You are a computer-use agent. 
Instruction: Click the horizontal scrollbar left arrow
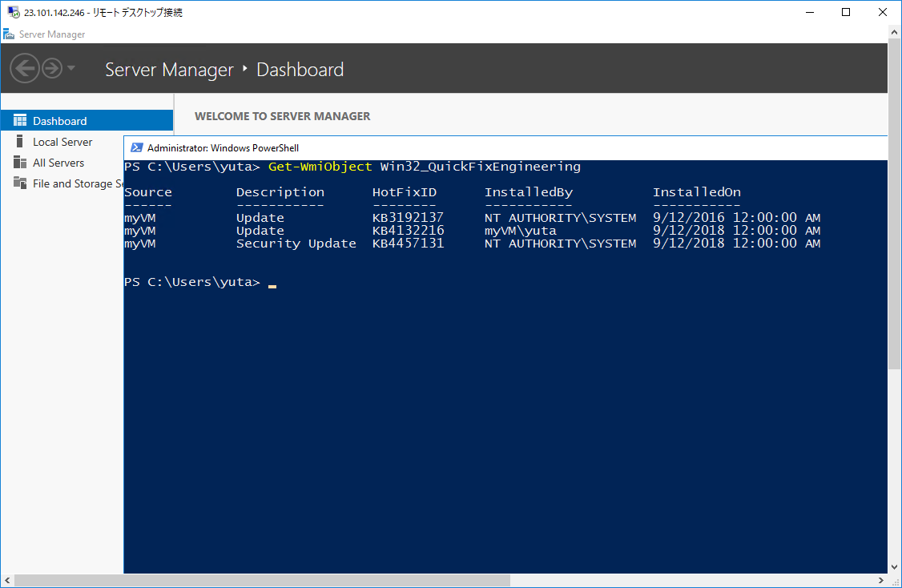click(x=6, y=580)
